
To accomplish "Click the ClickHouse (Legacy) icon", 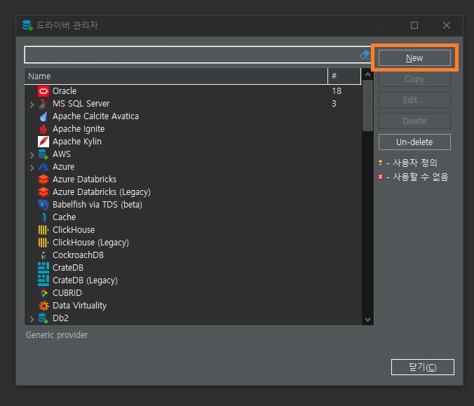I will 43,243.
